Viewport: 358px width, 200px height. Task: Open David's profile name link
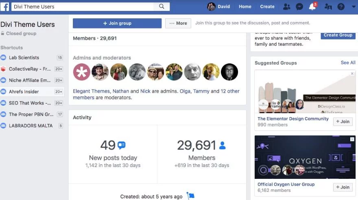[224, 7]
